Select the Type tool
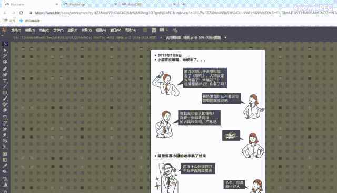 coord(5,81)
